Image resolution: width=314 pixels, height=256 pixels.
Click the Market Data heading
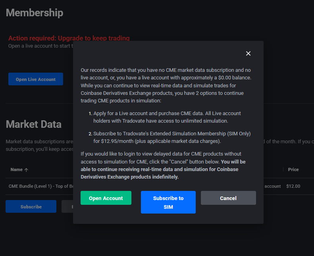click(x=34, y=124)
